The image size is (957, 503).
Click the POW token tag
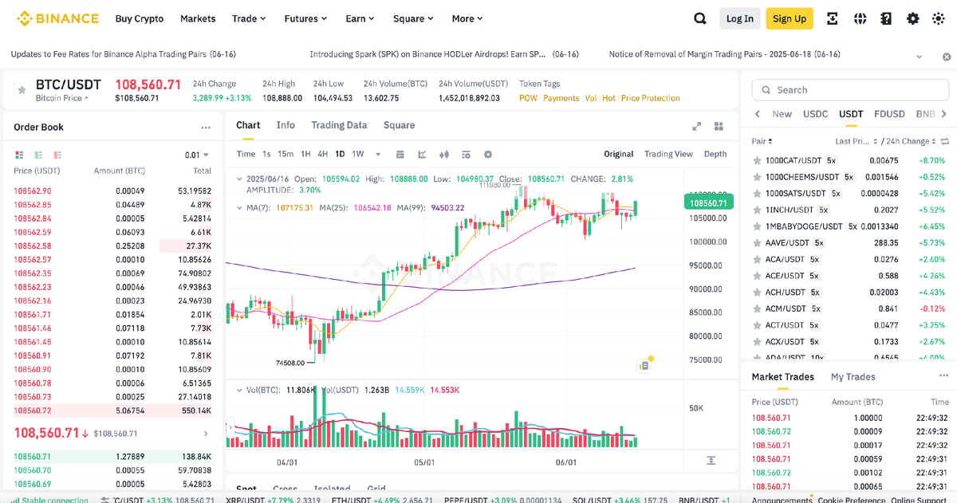point(528,98)
